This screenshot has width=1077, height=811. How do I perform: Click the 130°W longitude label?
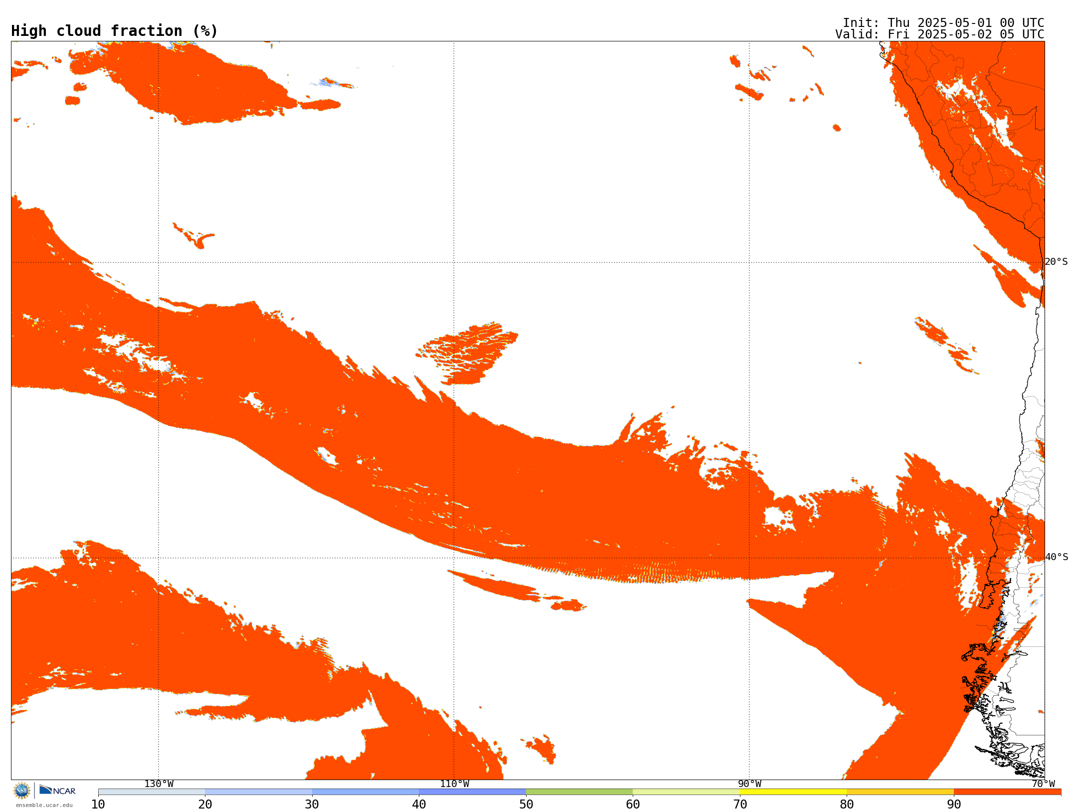click(x=159, y=784)
